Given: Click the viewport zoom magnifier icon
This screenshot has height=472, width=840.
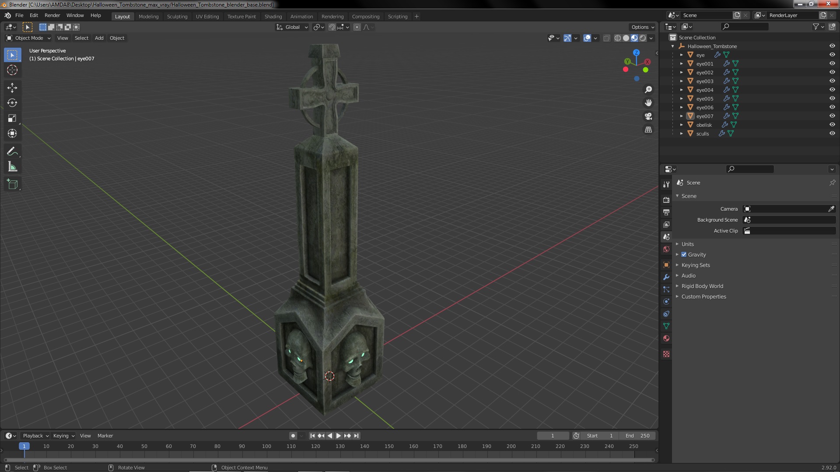Looking at the screenshot, I should point(648,90).
